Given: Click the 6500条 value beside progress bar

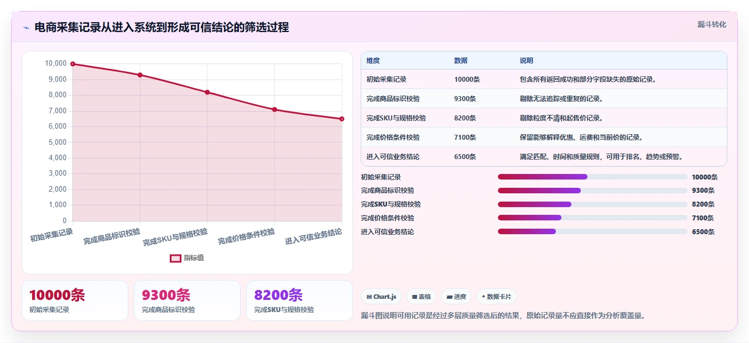Looking at the screenshot, I should (x=703, y=232).
